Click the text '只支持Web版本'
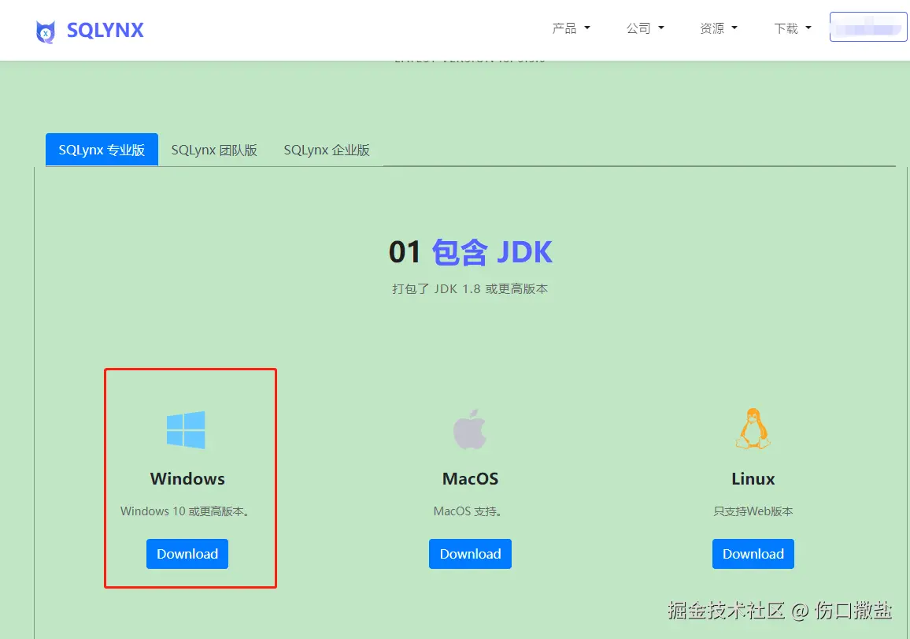910x639 pixels. [x=753, y=511]
